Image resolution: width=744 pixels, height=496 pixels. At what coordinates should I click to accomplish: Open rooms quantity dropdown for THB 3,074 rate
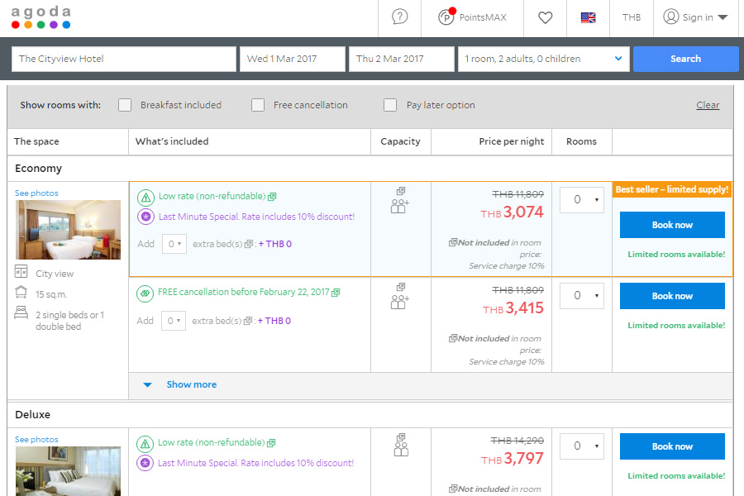coord(582,199)
